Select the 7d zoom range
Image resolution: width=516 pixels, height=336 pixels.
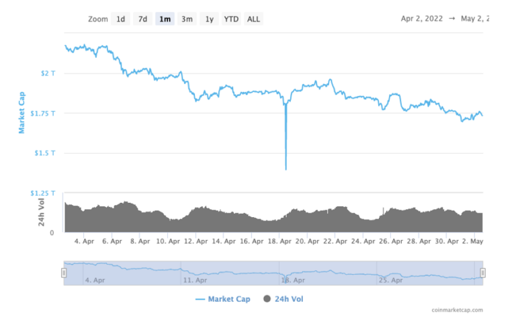click(x=142, y=19)
